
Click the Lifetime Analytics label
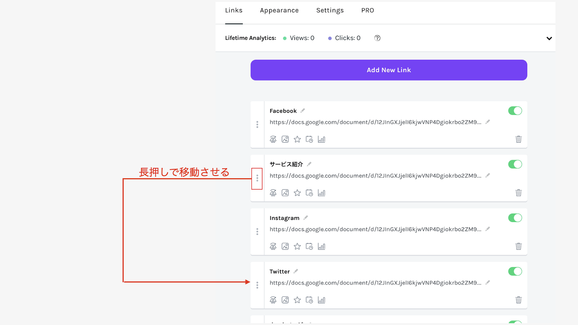[x=250, y=38]
